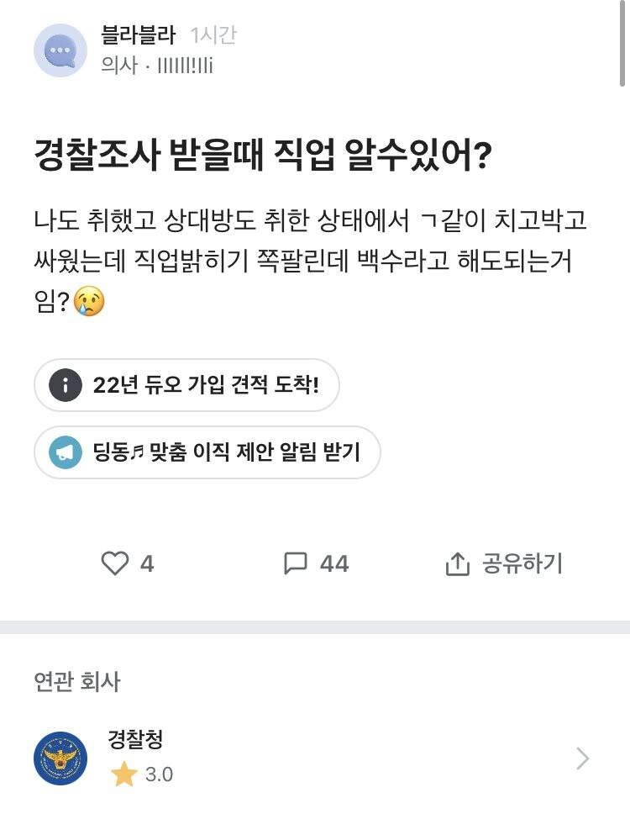The width and height of the screenshot is (630, 814).
Task: Tap the like count 4
Action: 147,563
